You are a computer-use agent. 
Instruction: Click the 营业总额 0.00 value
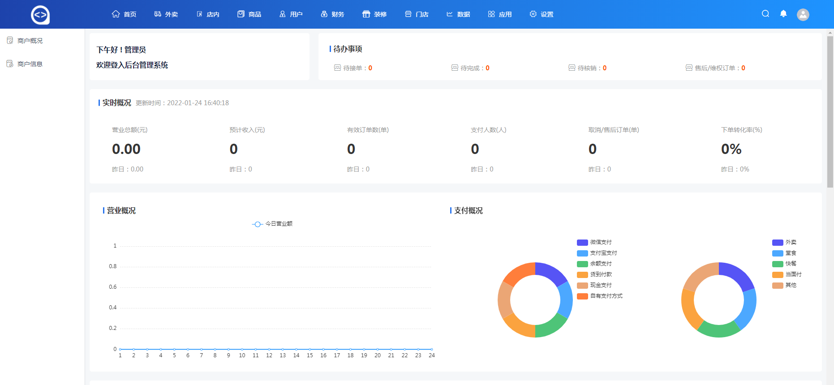pos(126,149)
